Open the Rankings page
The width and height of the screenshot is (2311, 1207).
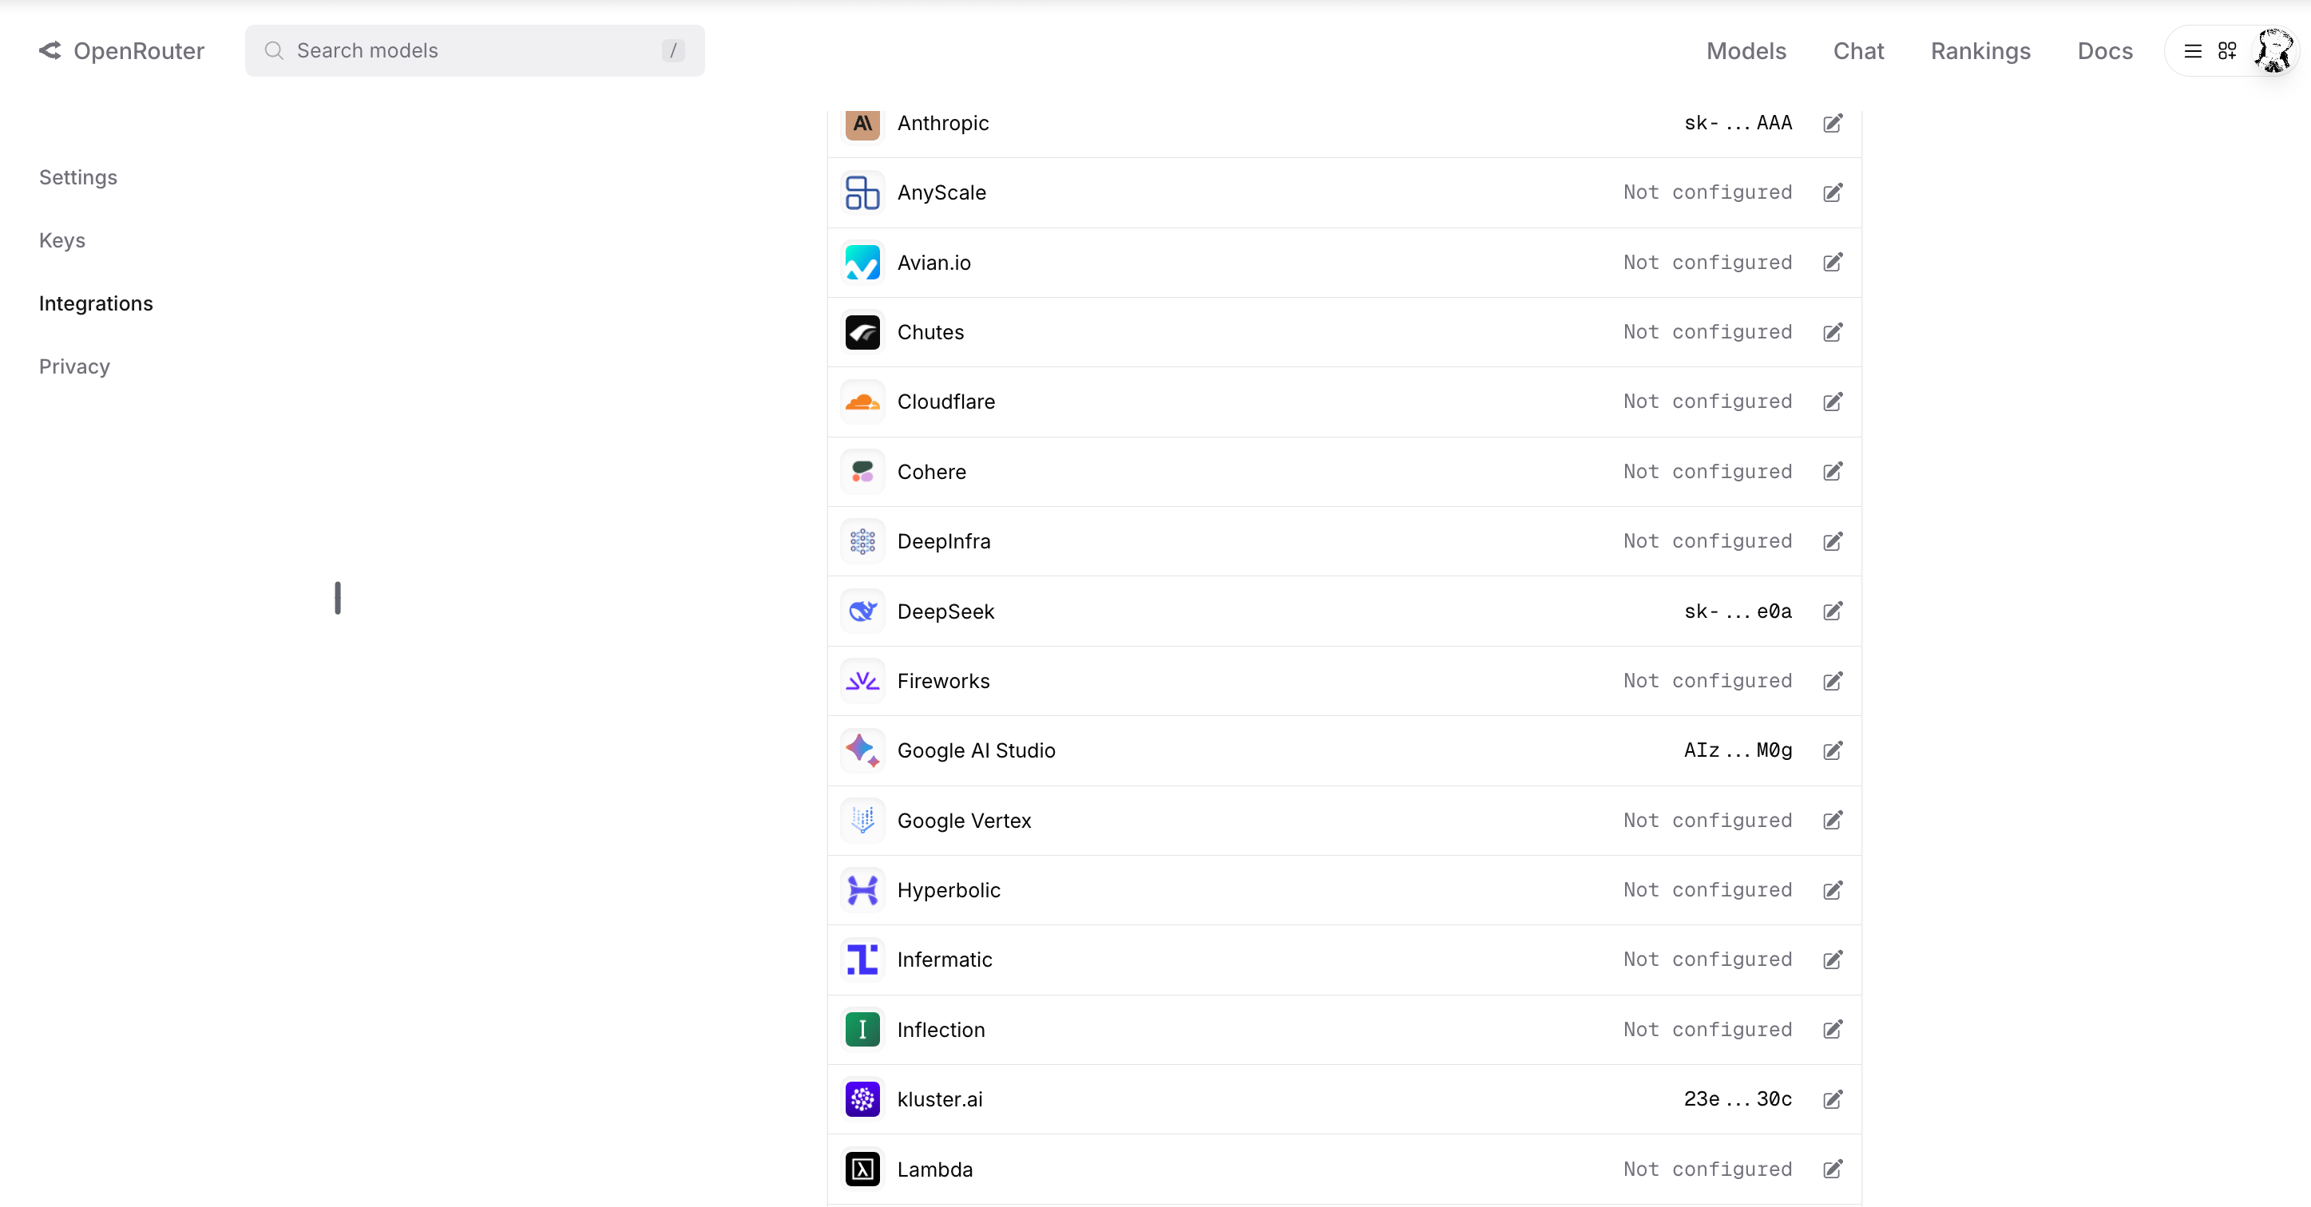[x=1980, y=51]
